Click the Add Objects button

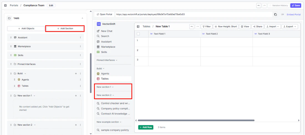point(26,28)
